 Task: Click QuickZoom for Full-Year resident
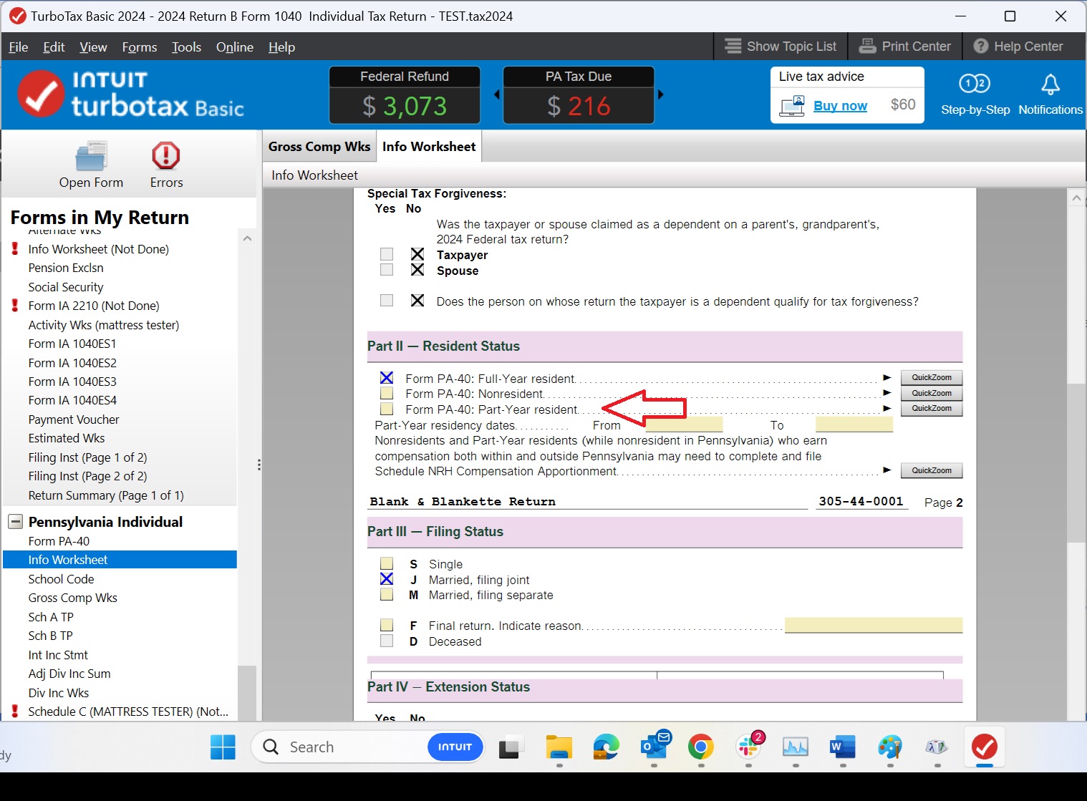coord(932,378)
